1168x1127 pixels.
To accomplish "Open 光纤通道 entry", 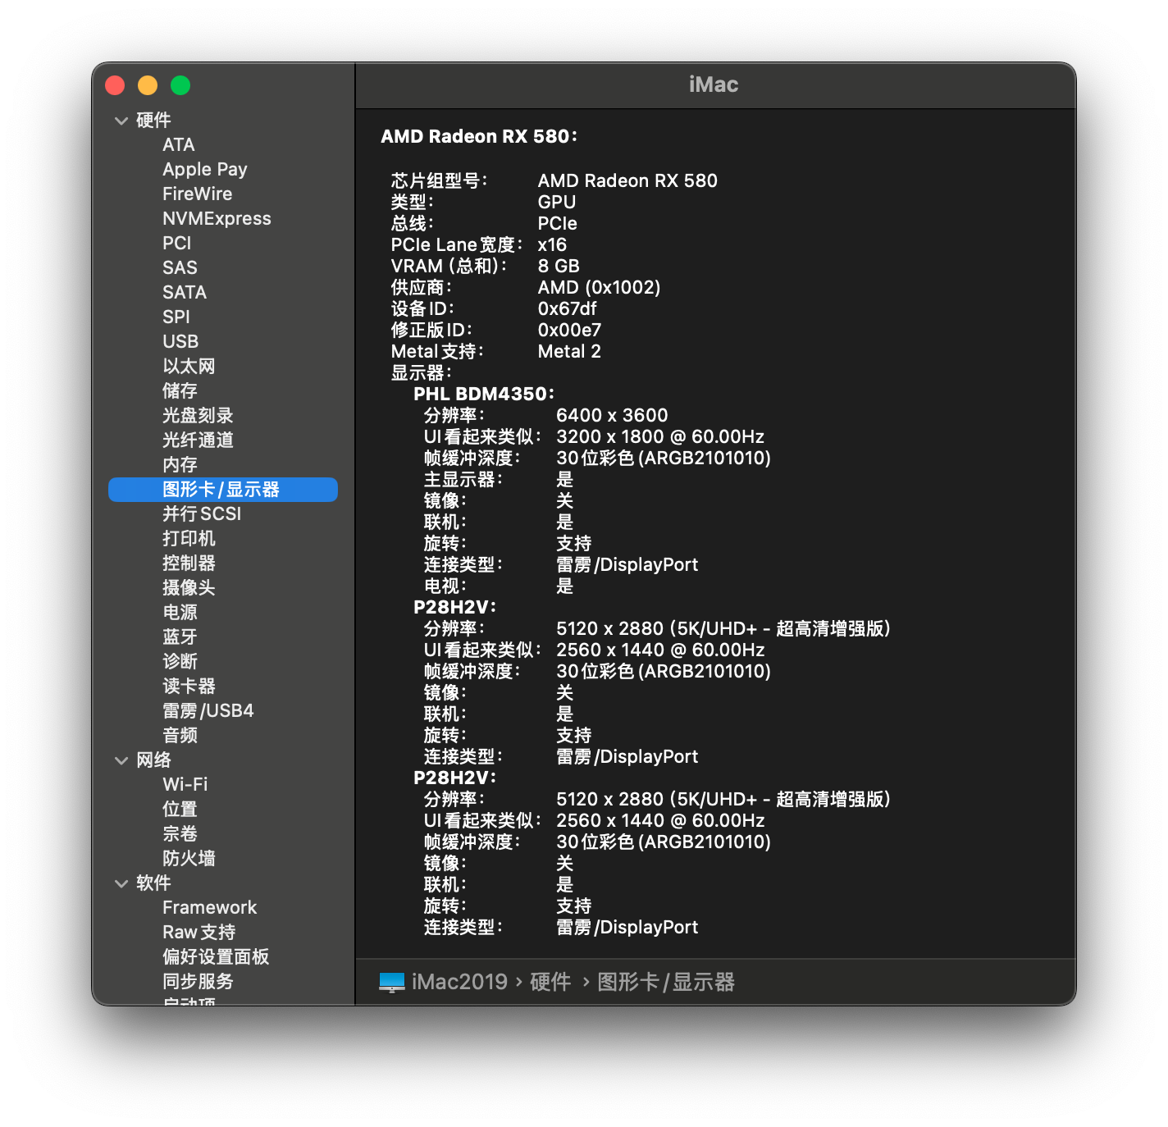I will point(198,440).
